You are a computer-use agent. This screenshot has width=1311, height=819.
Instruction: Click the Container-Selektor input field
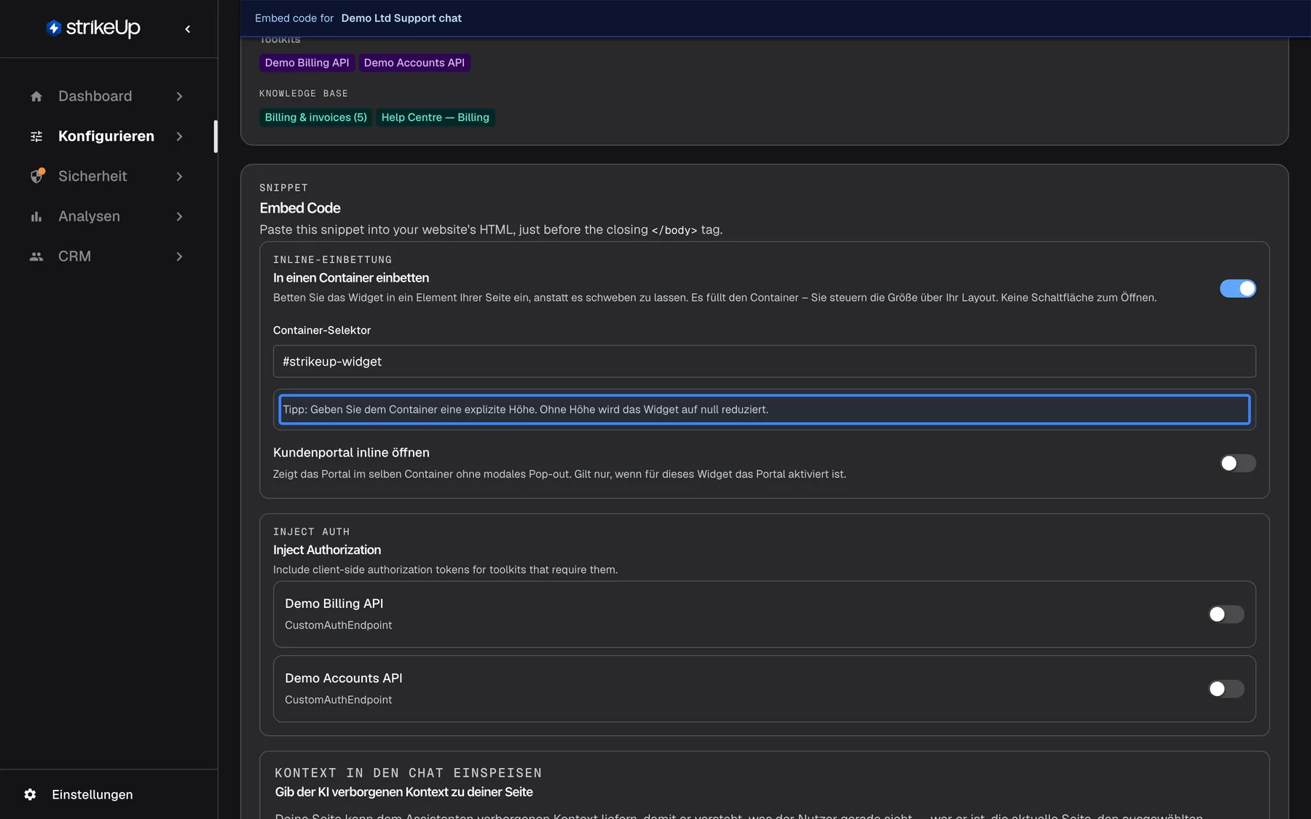tap(764, 361)
